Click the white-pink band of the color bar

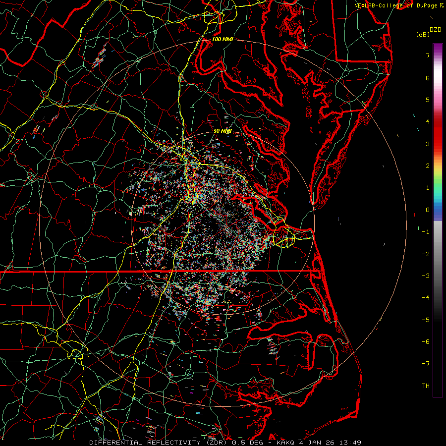point(438,77)
